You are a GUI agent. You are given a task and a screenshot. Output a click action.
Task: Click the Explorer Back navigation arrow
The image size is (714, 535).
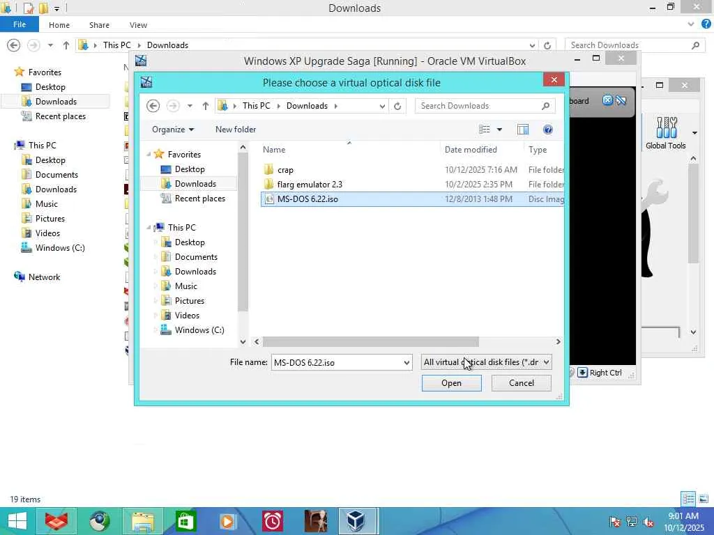[14, 45]
